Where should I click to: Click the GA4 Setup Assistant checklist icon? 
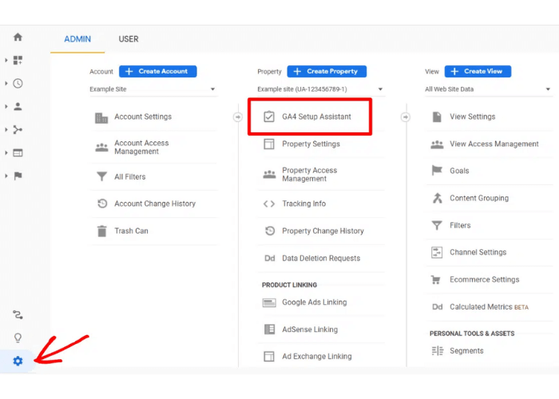(269, 117)
